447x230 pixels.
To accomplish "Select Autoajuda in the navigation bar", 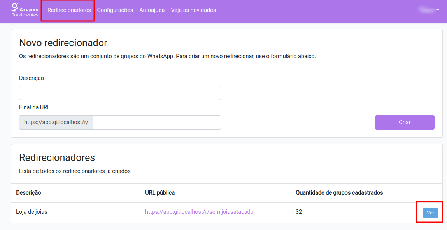I will [152, 10].
